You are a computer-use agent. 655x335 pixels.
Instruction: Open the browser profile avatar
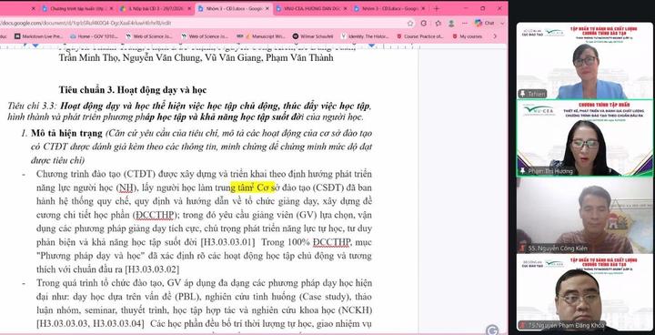(x=451, y=23)
